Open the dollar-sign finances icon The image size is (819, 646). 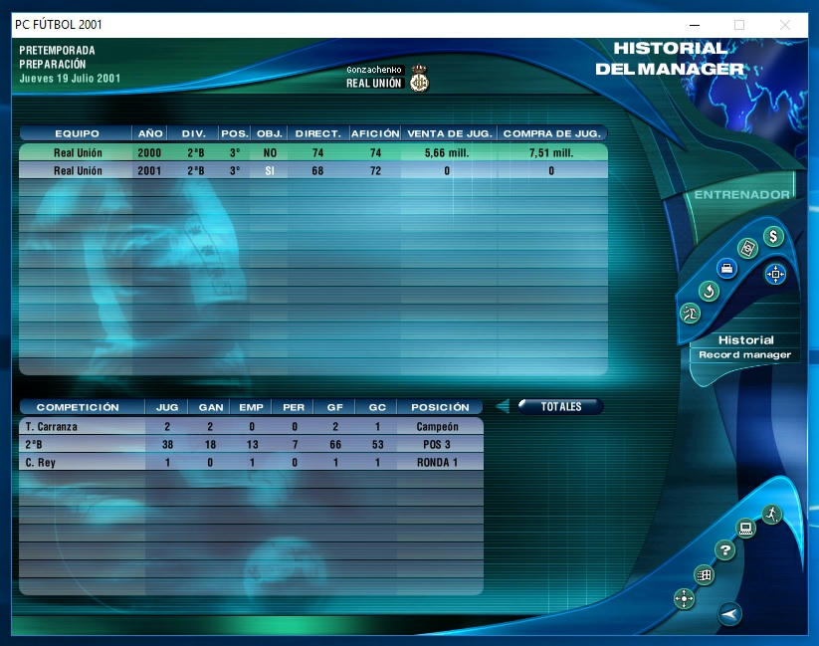773,237
